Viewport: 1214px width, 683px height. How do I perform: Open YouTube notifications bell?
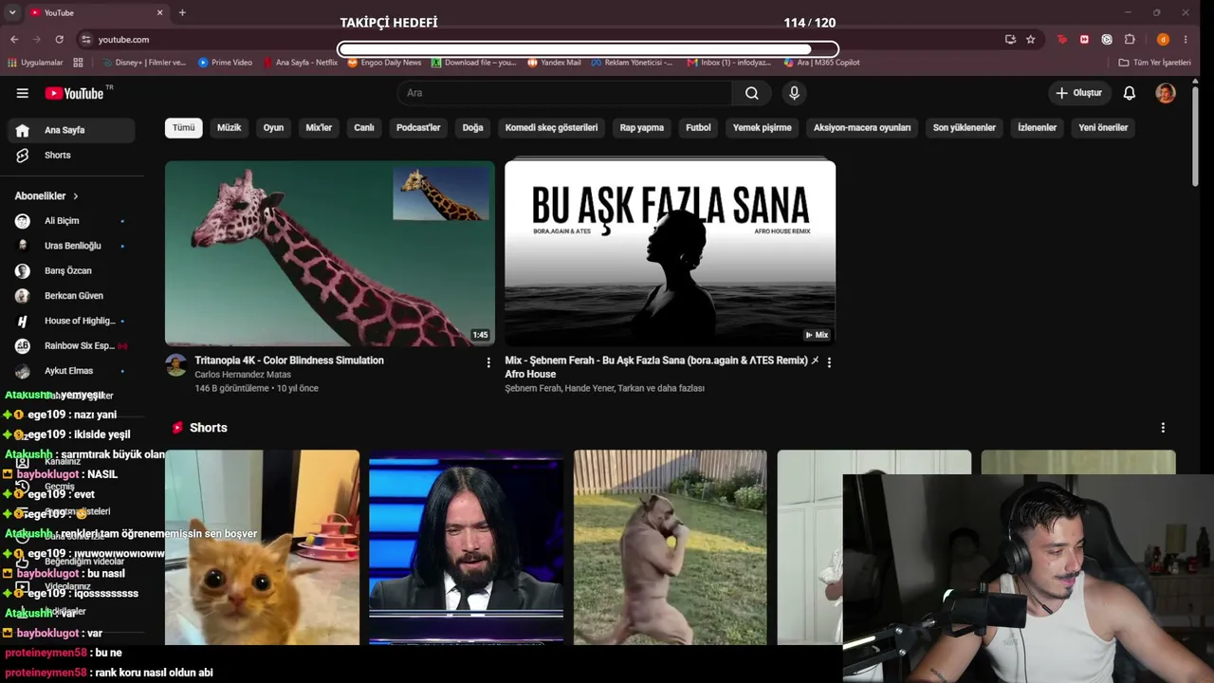coord(1129,93)
